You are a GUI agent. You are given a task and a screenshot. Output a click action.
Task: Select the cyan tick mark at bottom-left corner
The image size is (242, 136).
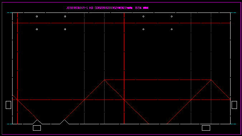[x=10, y=124]
